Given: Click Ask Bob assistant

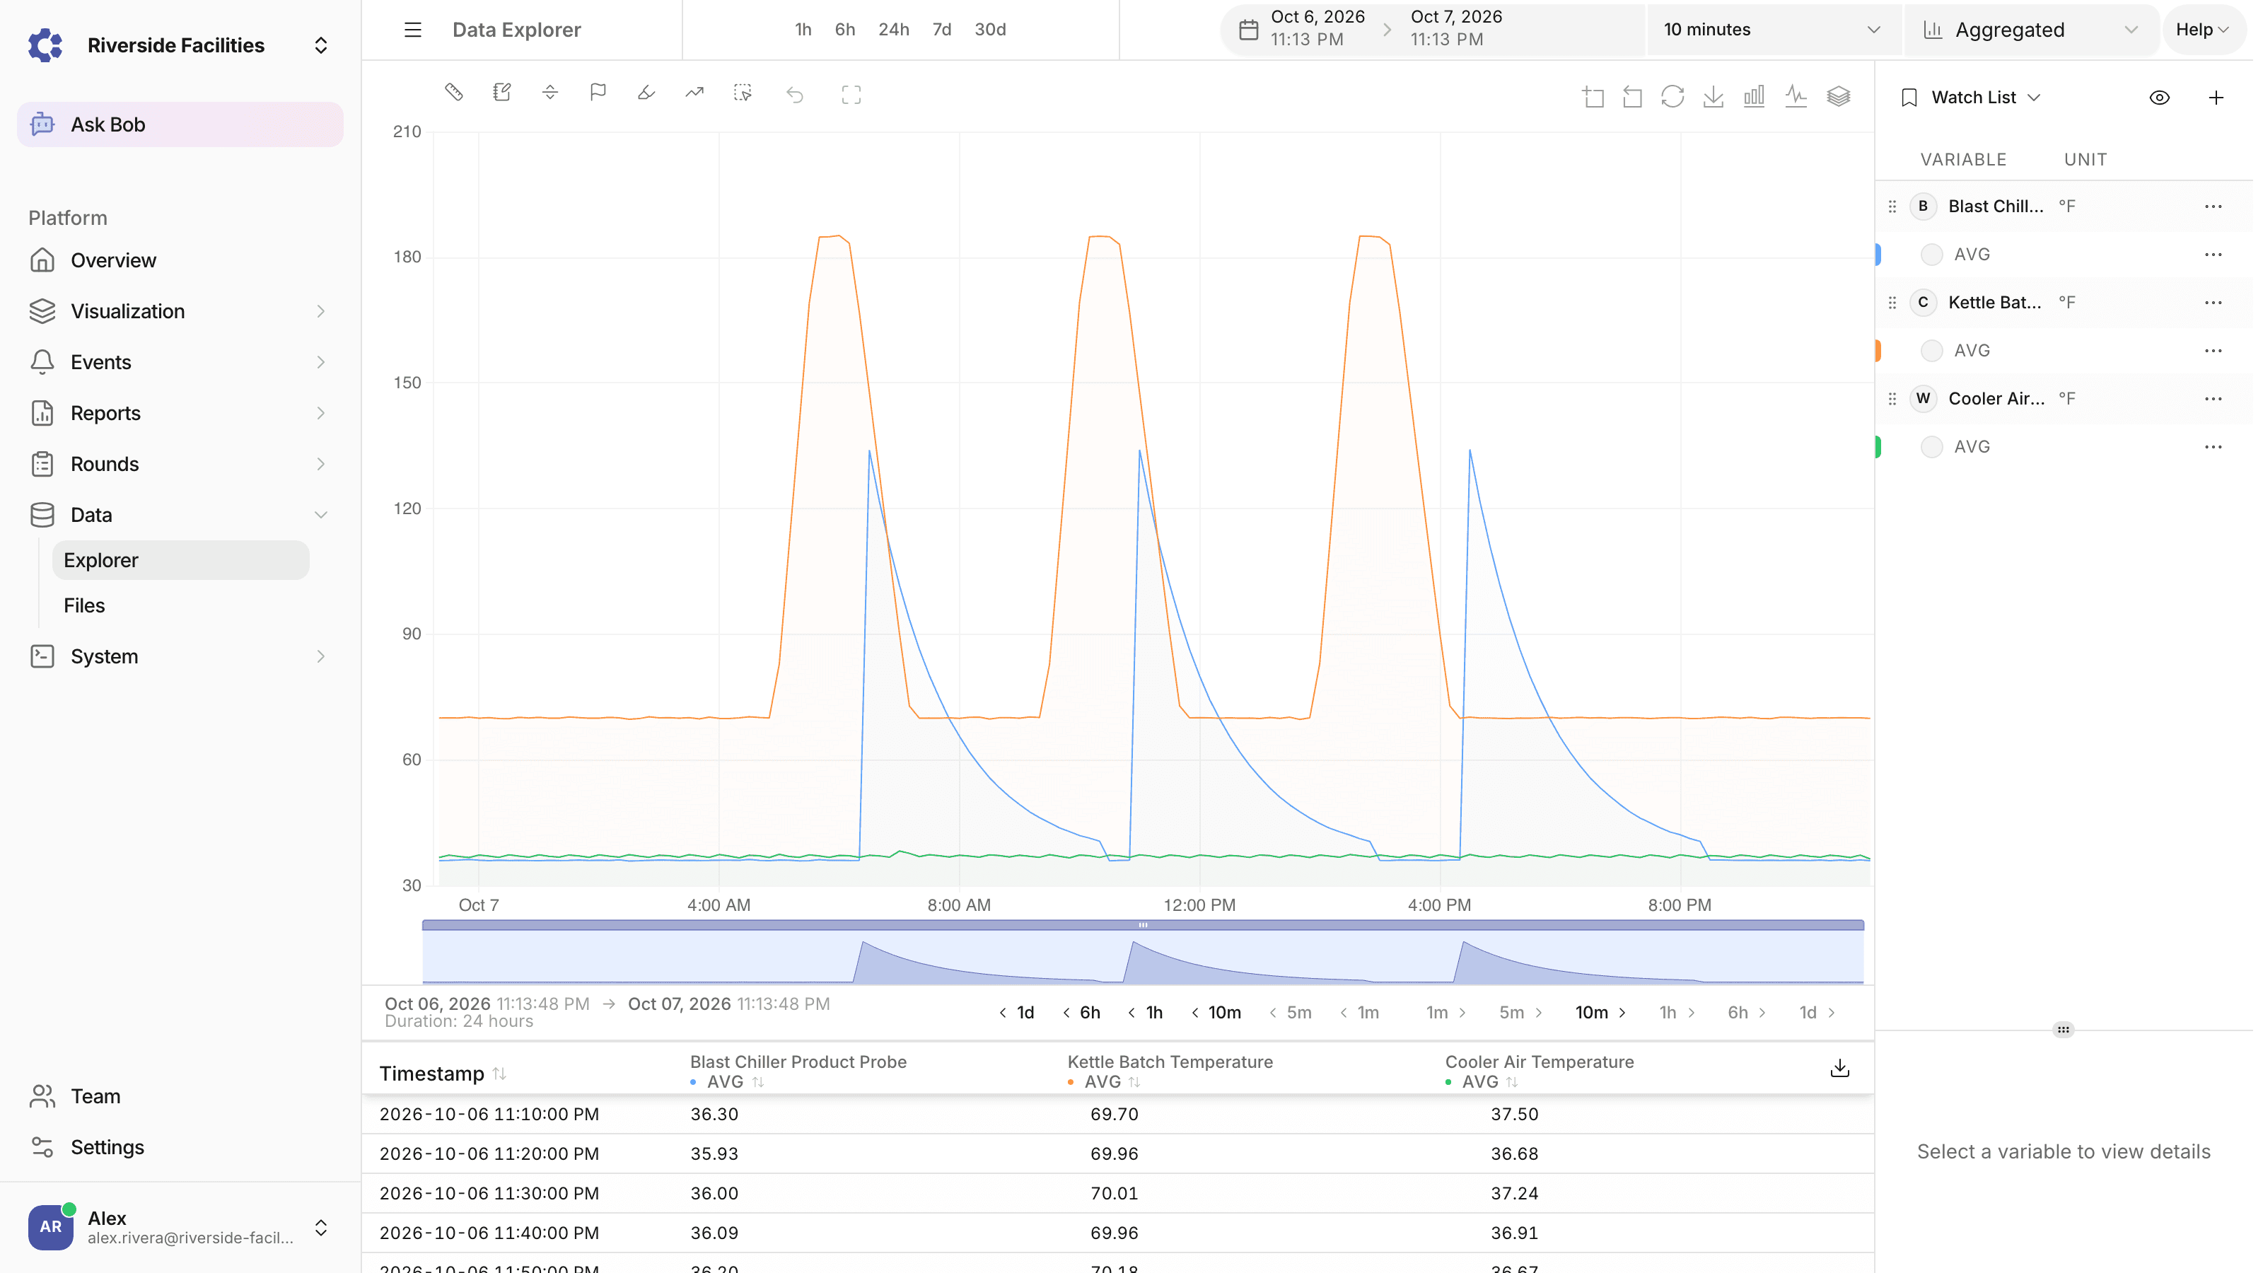Looking at the screenshot, I should coord(179,124).
